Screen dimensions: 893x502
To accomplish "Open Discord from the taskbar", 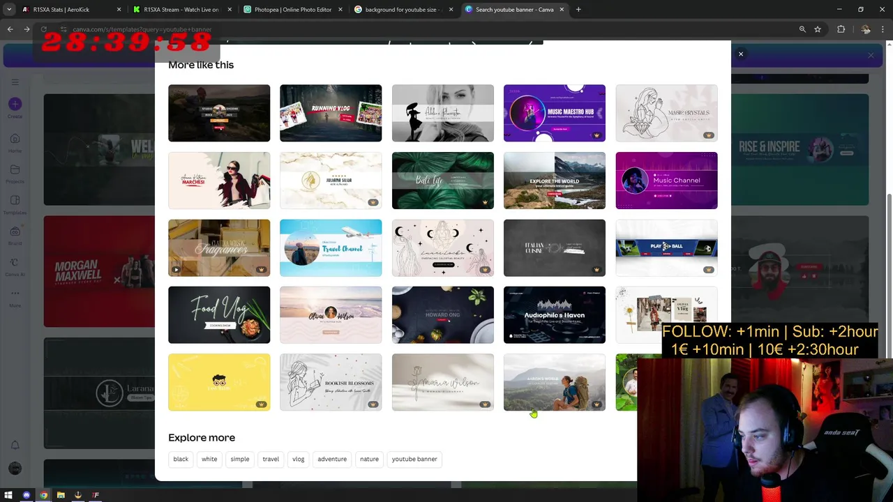I will tap(27, 495).
